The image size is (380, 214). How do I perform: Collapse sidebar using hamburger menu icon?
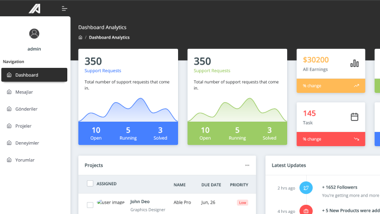click(x=64, y=9)
